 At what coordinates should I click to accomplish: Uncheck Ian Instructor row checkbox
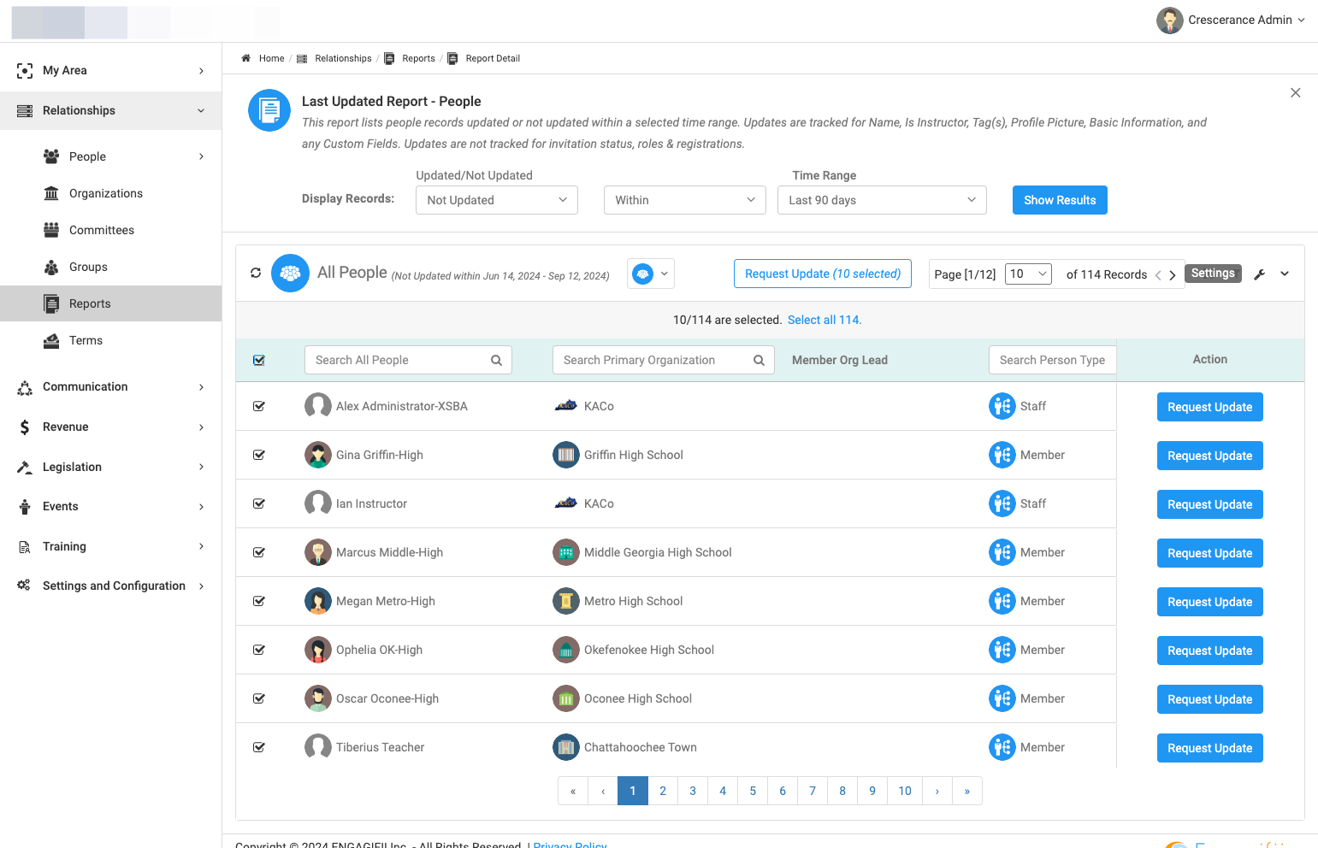[259, 503]
